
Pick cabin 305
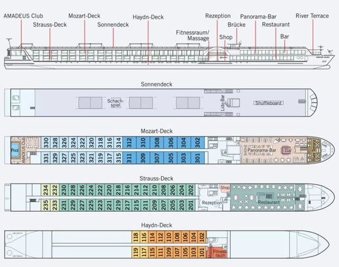[170, 158]
